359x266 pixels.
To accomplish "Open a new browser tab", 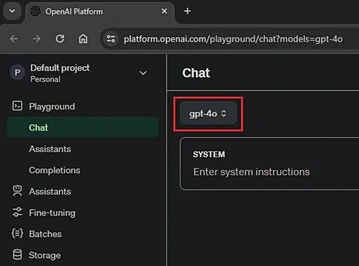I will pos(188,11).
